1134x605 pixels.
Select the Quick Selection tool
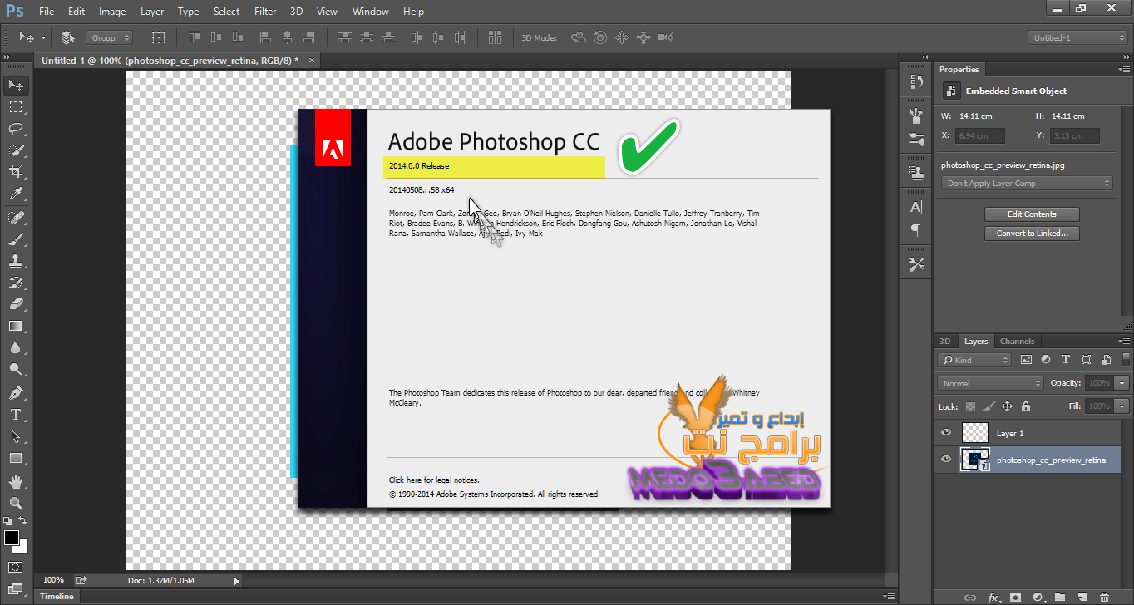click(16, 150)
